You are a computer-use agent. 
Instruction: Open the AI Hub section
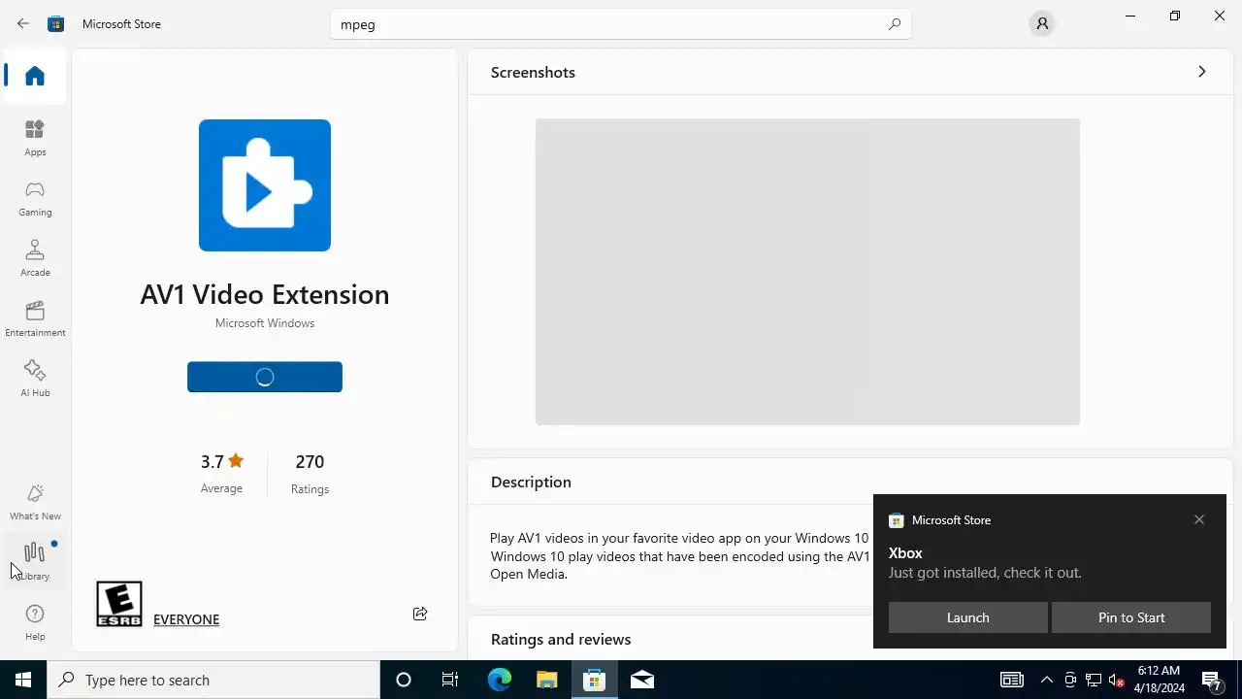coord(35,379)
